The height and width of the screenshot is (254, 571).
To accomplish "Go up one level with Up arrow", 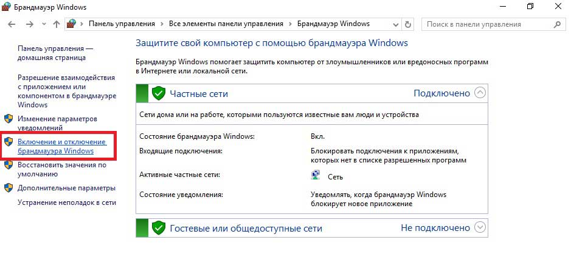I will pos(56,24).
